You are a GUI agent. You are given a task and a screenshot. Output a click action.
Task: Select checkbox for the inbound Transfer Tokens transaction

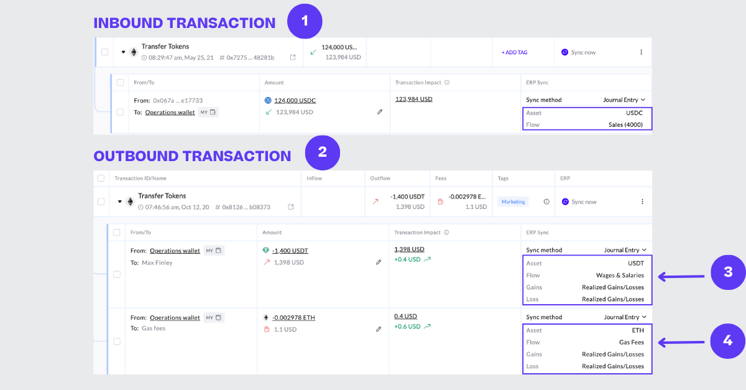point(104,52)
